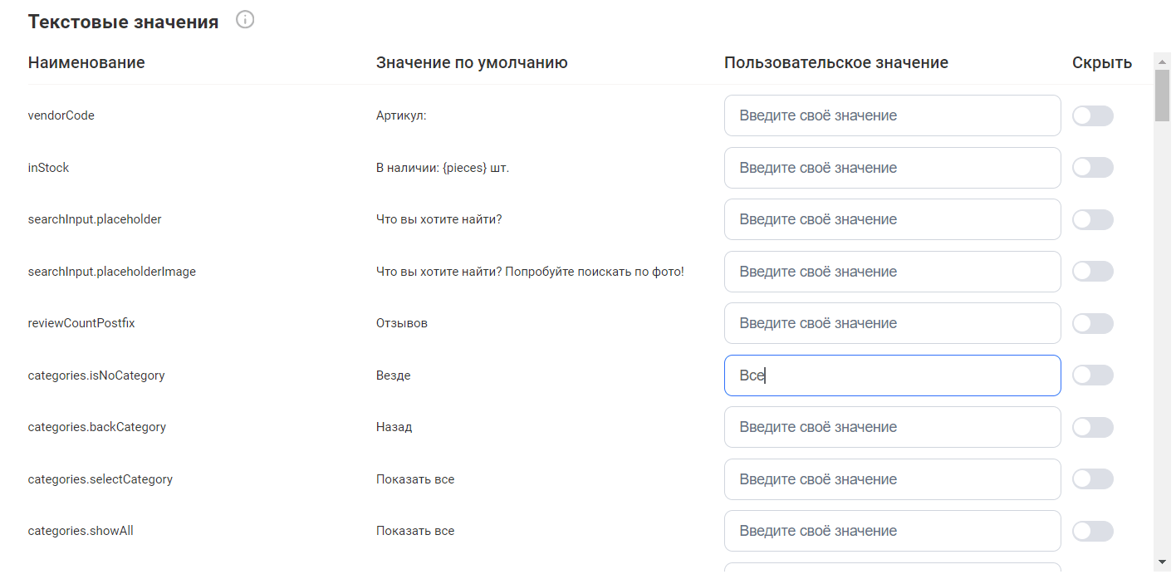Switch hide toggle for categories.selectCategory
Viewport: 1176px width, 584px height.
(x=1092, y=479)
